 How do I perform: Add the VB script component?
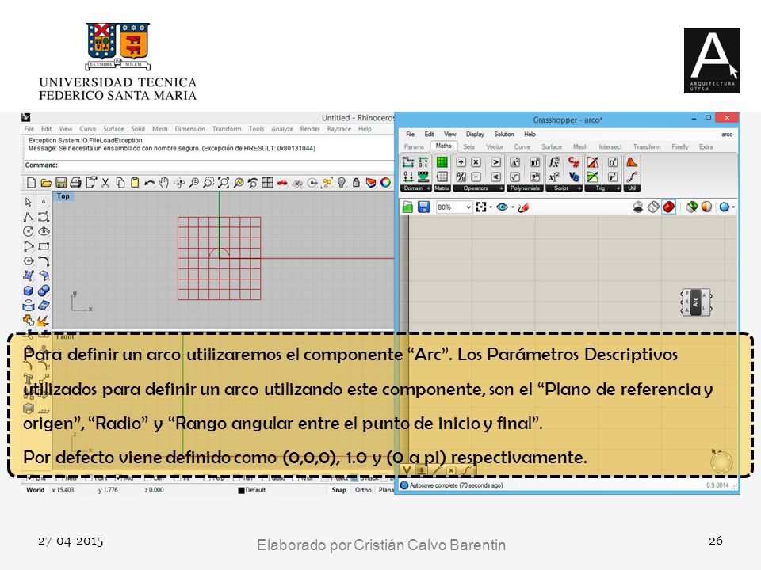[x=574, y=177]
